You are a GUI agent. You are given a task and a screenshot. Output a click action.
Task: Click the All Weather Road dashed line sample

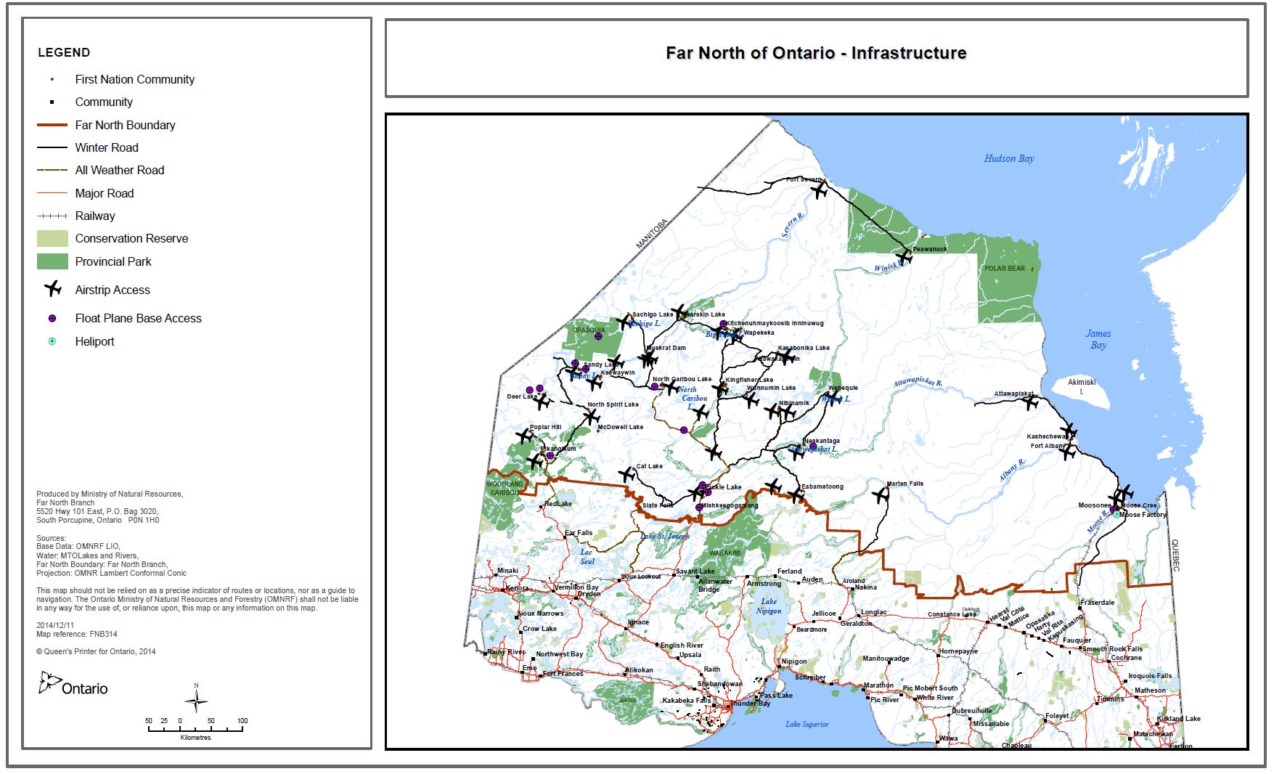pos(52,170)
